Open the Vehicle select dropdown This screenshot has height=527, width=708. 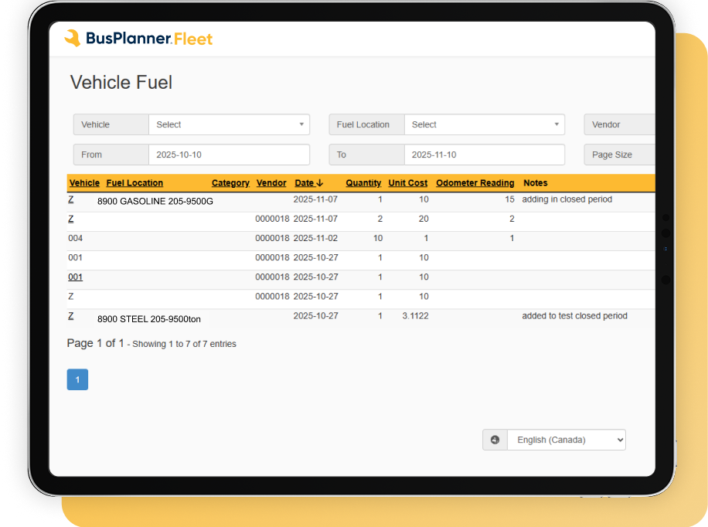point(229,124)
